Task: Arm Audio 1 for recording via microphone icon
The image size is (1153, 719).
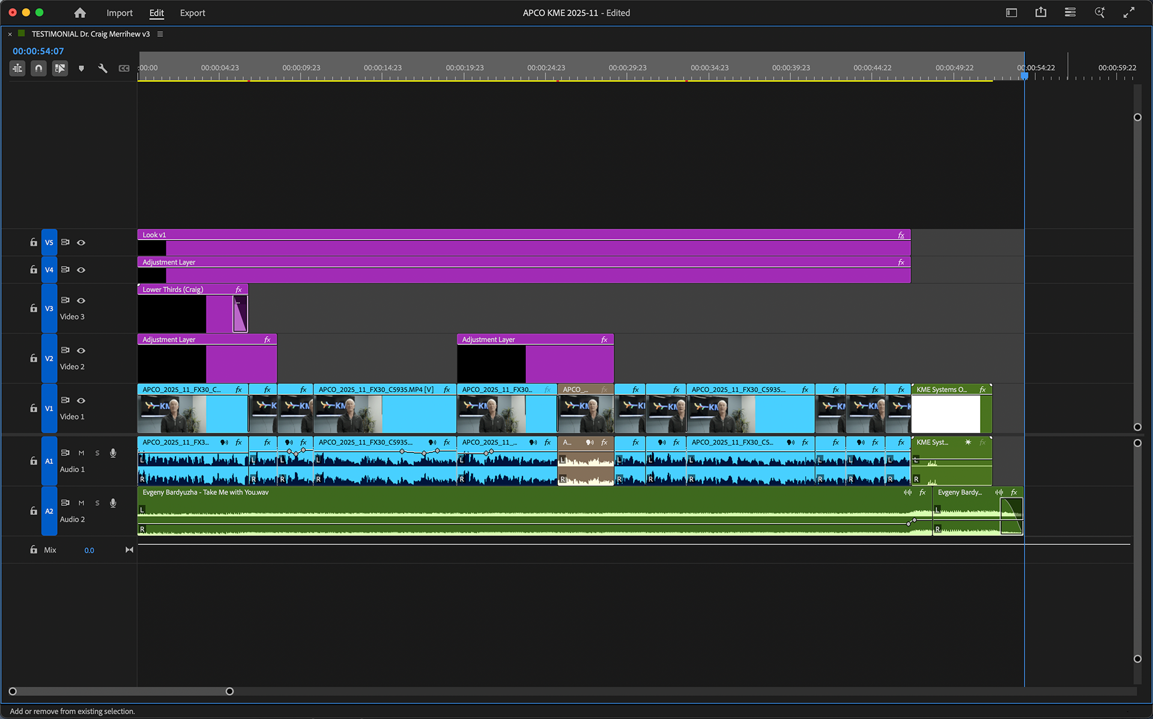Action: click(113, 453)
